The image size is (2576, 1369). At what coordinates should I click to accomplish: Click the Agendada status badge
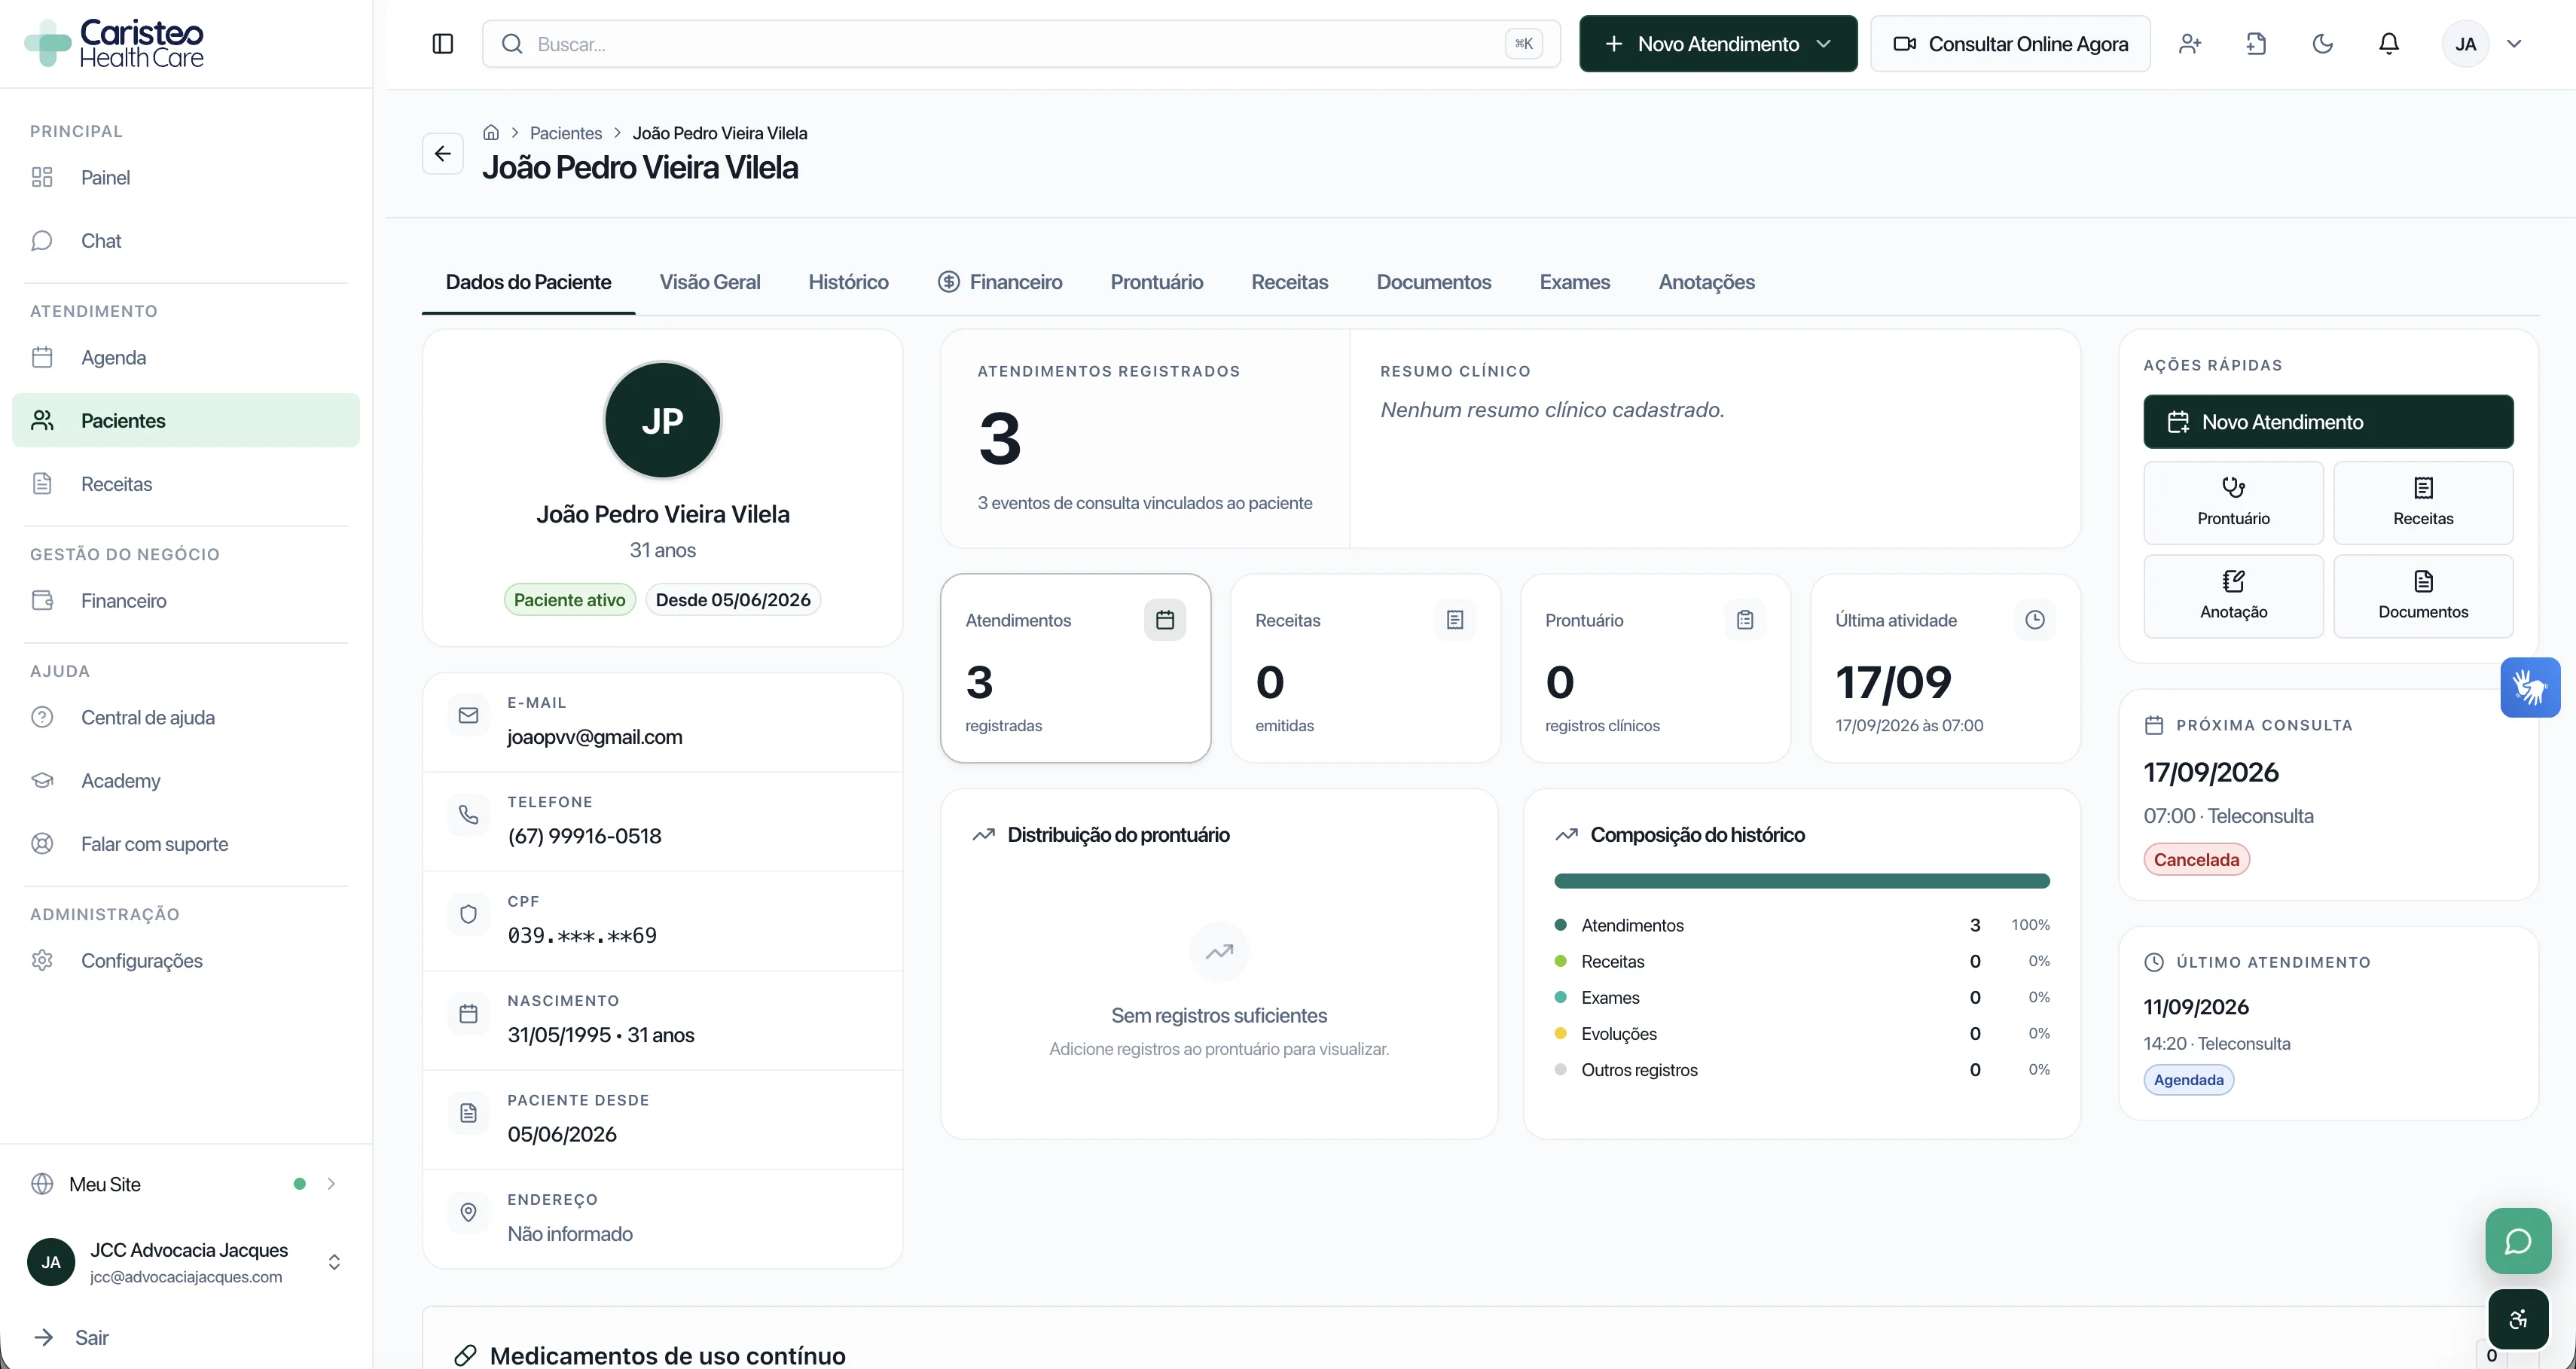tap(2188, 1080)
